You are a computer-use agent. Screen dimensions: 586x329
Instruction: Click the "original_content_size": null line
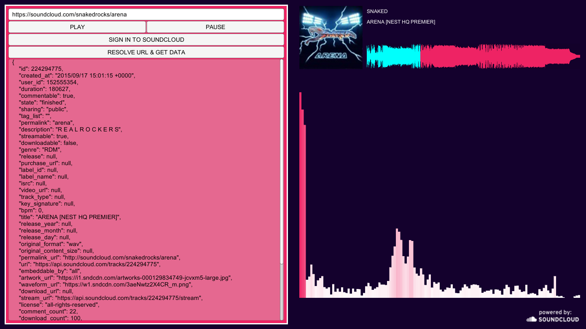[x=56, y=251]
